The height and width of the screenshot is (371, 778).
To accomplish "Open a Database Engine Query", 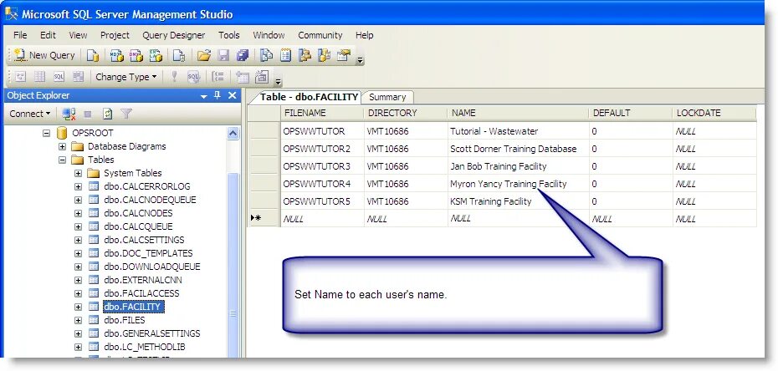I will tap(93, 55).
